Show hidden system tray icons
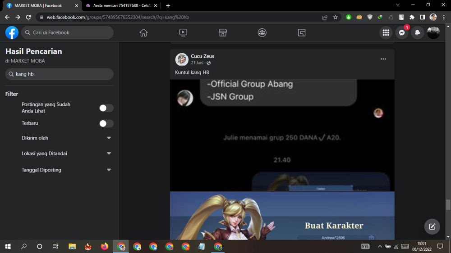451x253 pixels. coord(380,246)
